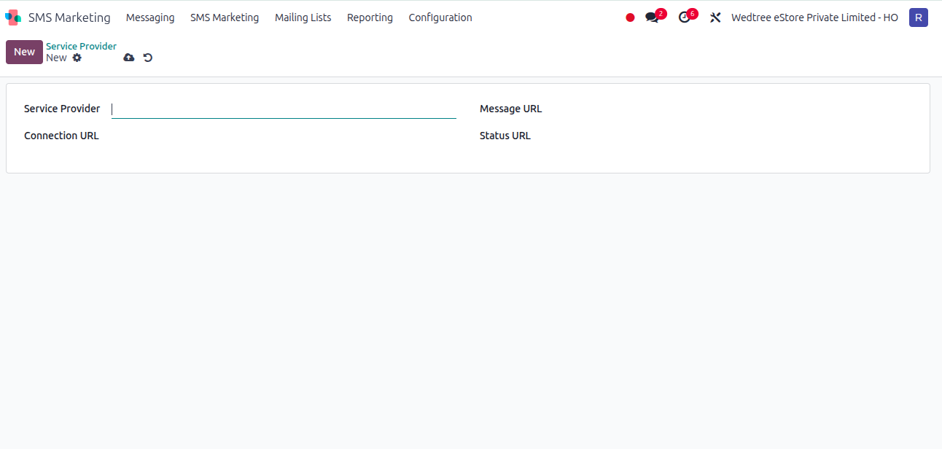
Task: Open the user menu avatar R
Action: coord(918,17)
